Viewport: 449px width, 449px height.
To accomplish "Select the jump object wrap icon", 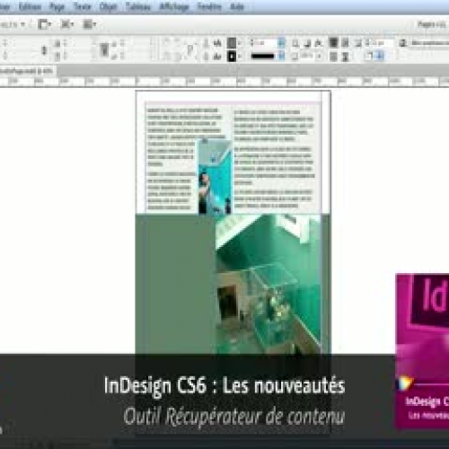I will (345, 57).
